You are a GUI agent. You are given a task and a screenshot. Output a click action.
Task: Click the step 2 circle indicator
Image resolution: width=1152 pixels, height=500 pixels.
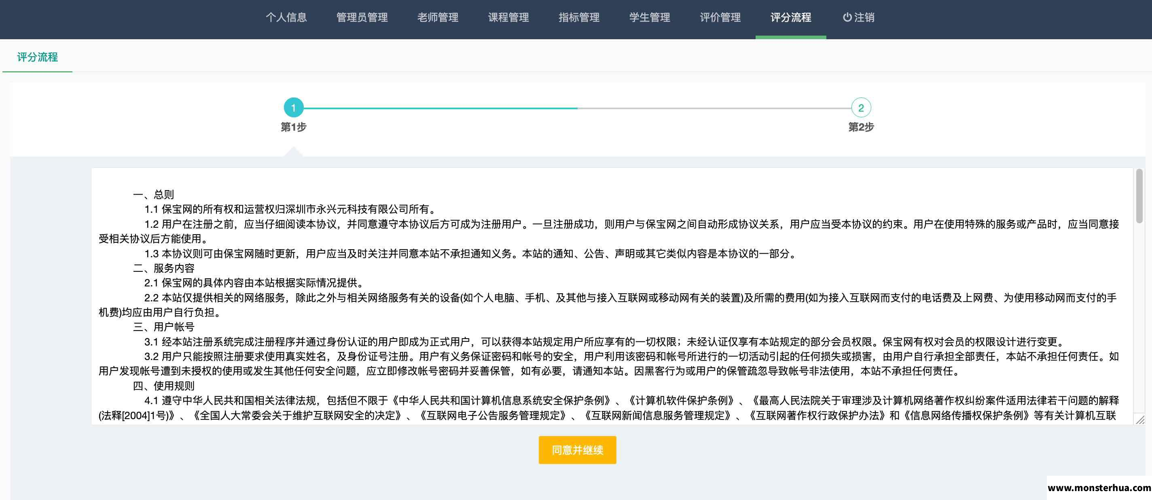tap(861, 108)
